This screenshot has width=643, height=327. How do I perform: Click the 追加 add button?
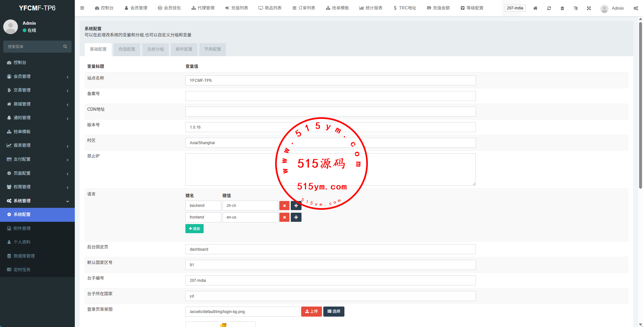(194, 229)
